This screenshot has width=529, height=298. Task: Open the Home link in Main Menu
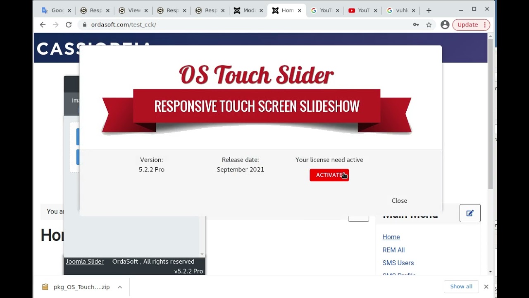(x=391, y=237)
